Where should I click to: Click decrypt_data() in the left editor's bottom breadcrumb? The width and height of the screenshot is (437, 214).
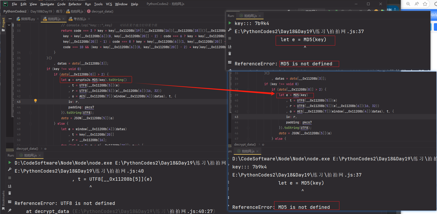[27, 149]
